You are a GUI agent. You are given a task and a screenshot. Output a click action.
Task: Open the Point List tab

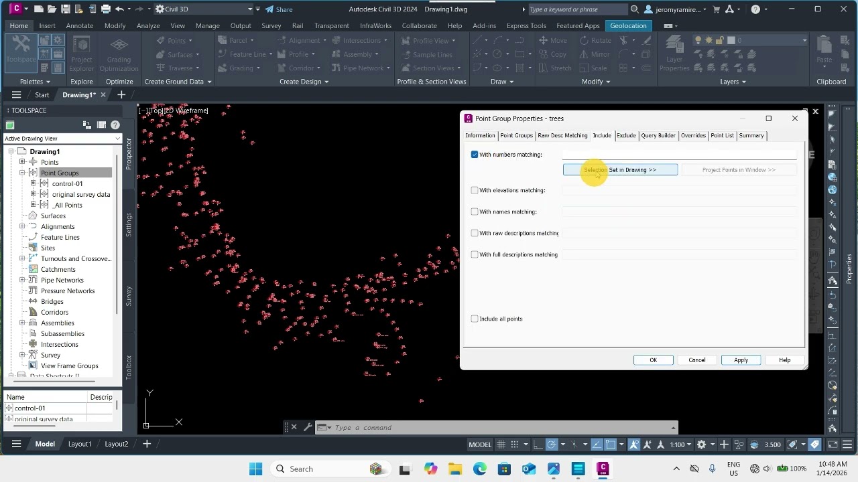[x=722, y=135]
